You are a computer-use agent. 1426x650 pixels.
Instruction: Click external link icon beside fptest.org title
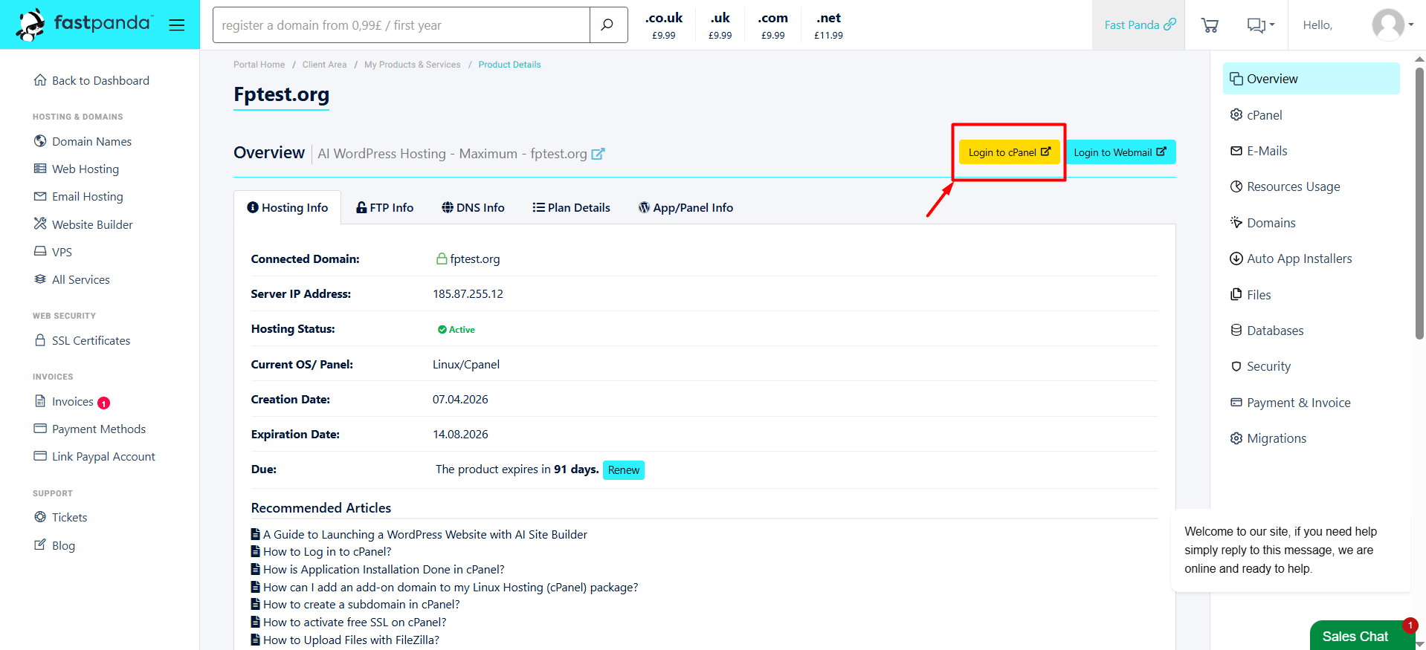coord(598,154)
